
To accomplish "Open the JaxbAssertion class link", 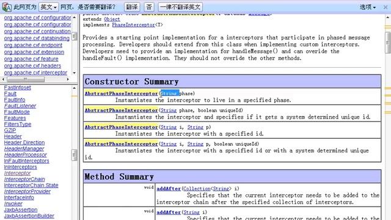I will (21, 210).
